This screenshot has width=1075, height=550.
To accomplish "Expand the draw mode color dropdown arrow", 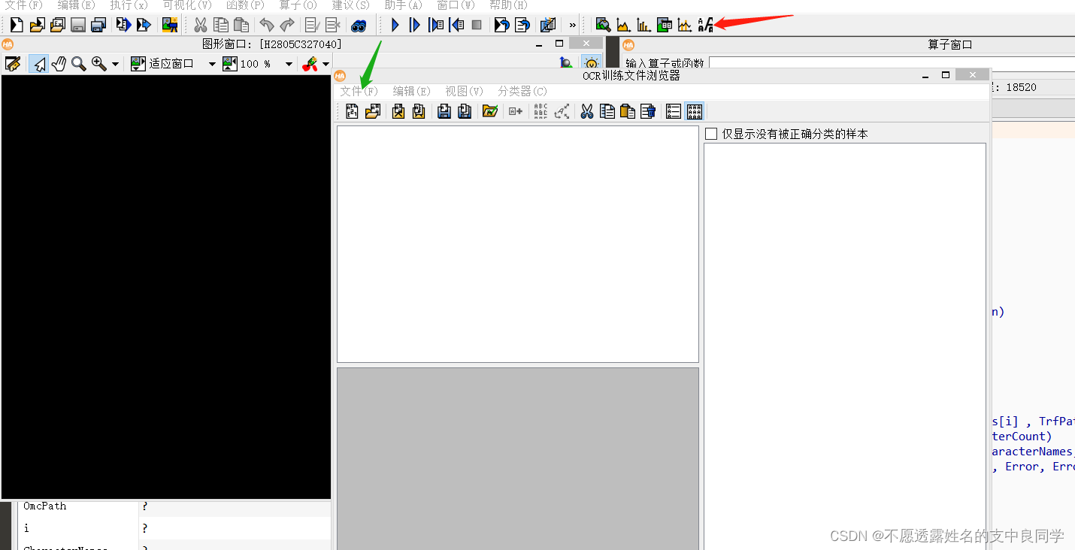I will (x=326, y=64).
